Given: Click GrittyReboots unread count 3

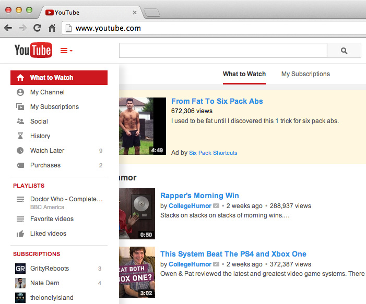Looking at the screenshot, I should tap(100, 269).
